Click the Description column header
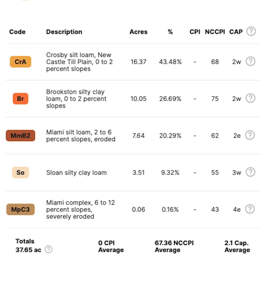 point(64,32)
